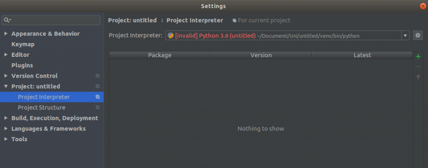The image size is (428, 168).
Task: Click the copy icon beside Version Control
Action: tap(98, 76)
